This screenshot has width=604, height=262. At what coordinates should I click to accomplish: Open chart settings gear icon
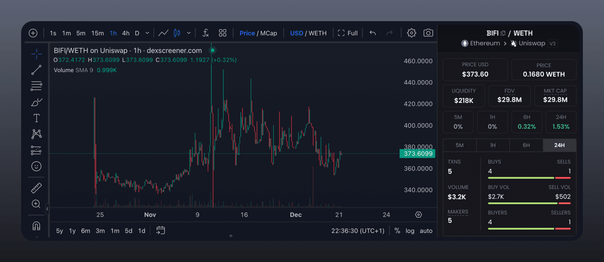(411, 33)
